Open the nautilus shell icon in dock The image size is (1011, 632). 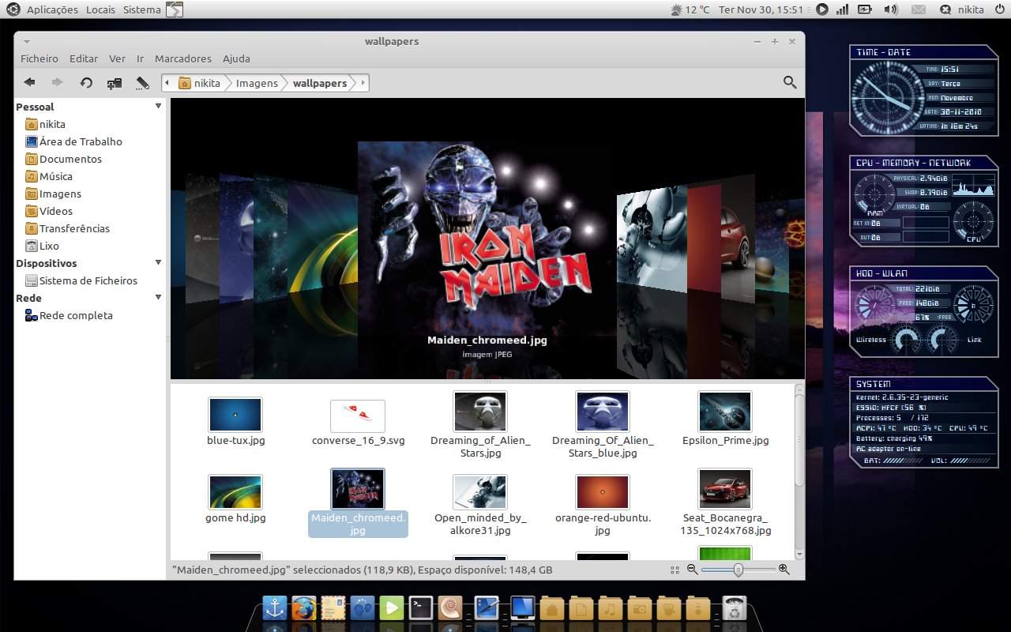(450, 608)
